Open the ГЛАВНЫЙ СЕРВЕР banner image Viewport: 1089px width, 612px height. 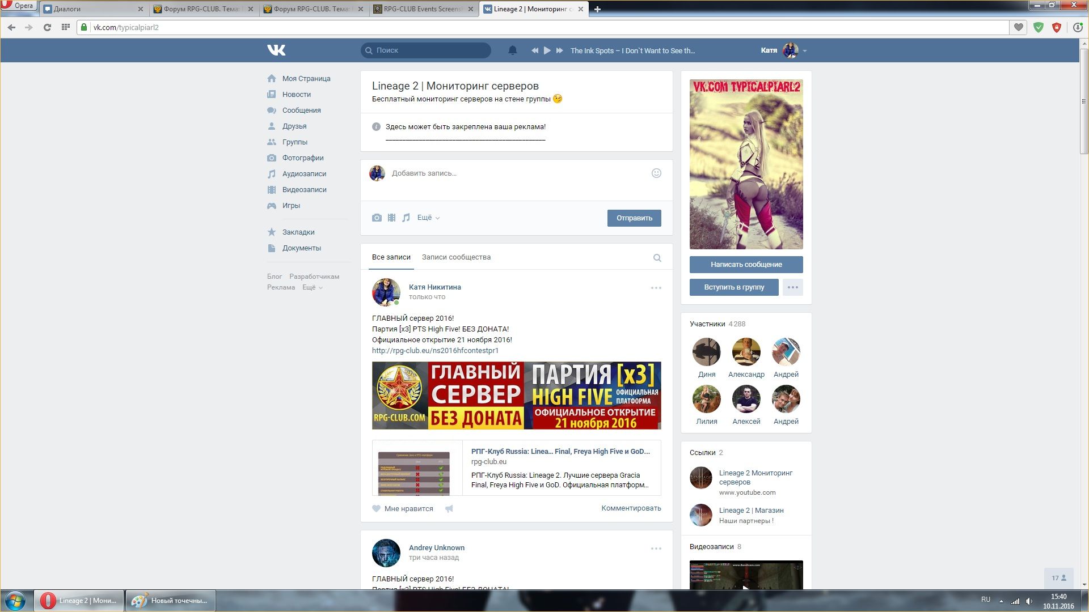pyautogui.click(x=517, y=396)
